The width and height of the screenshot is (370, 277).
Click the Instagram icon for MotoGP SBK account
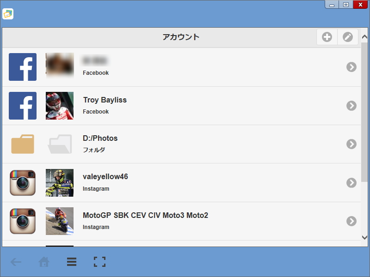point(22,221)
